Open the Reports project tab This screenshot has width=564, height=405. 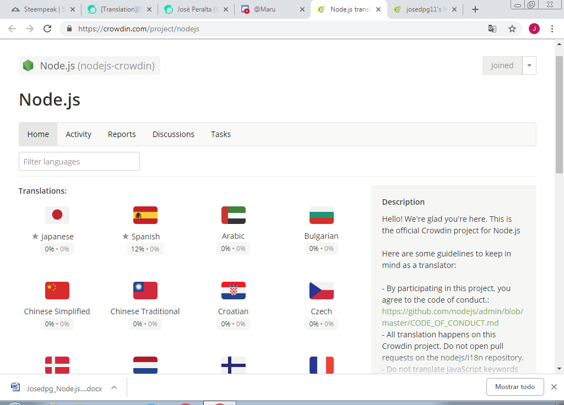tap(122, 134)
